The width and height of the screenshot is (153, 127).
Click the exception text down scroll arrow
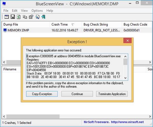click(x=125, y=78)
